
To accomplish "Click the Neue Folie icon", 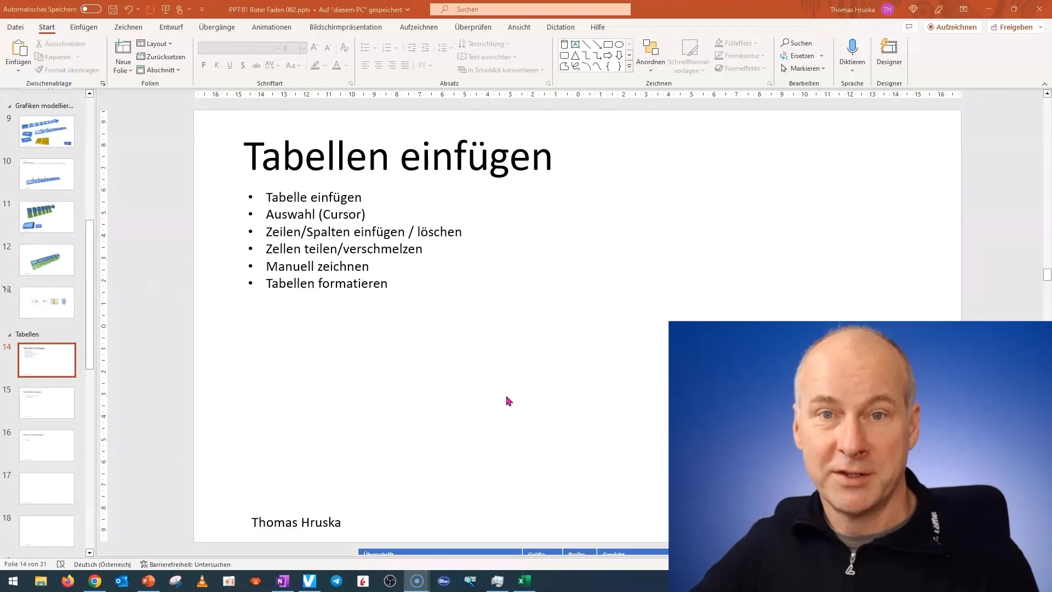I will coord(123,48).
